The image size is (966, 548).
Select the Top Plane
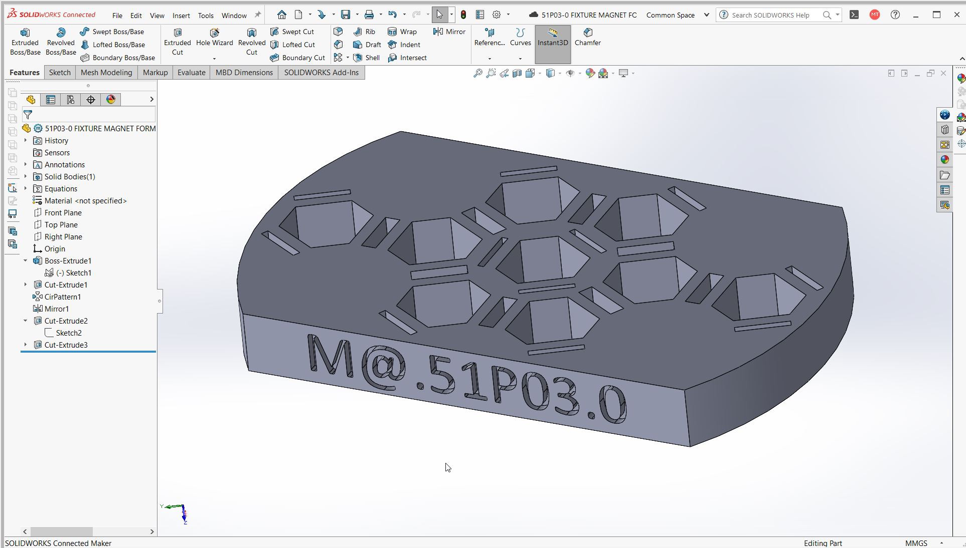(55, 224)
